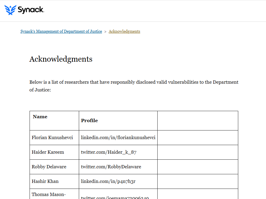The width and height of the screenshot is (266, 199).
Task: Click the Synack bird logo icon
Action: (10, 10)
